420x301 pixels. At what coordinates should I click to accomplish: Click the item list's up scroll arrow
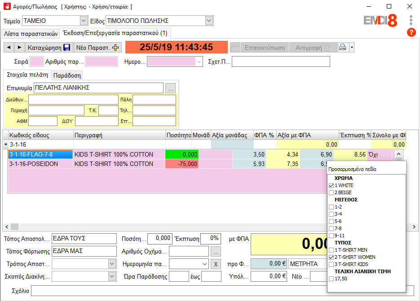pos(398,154)
